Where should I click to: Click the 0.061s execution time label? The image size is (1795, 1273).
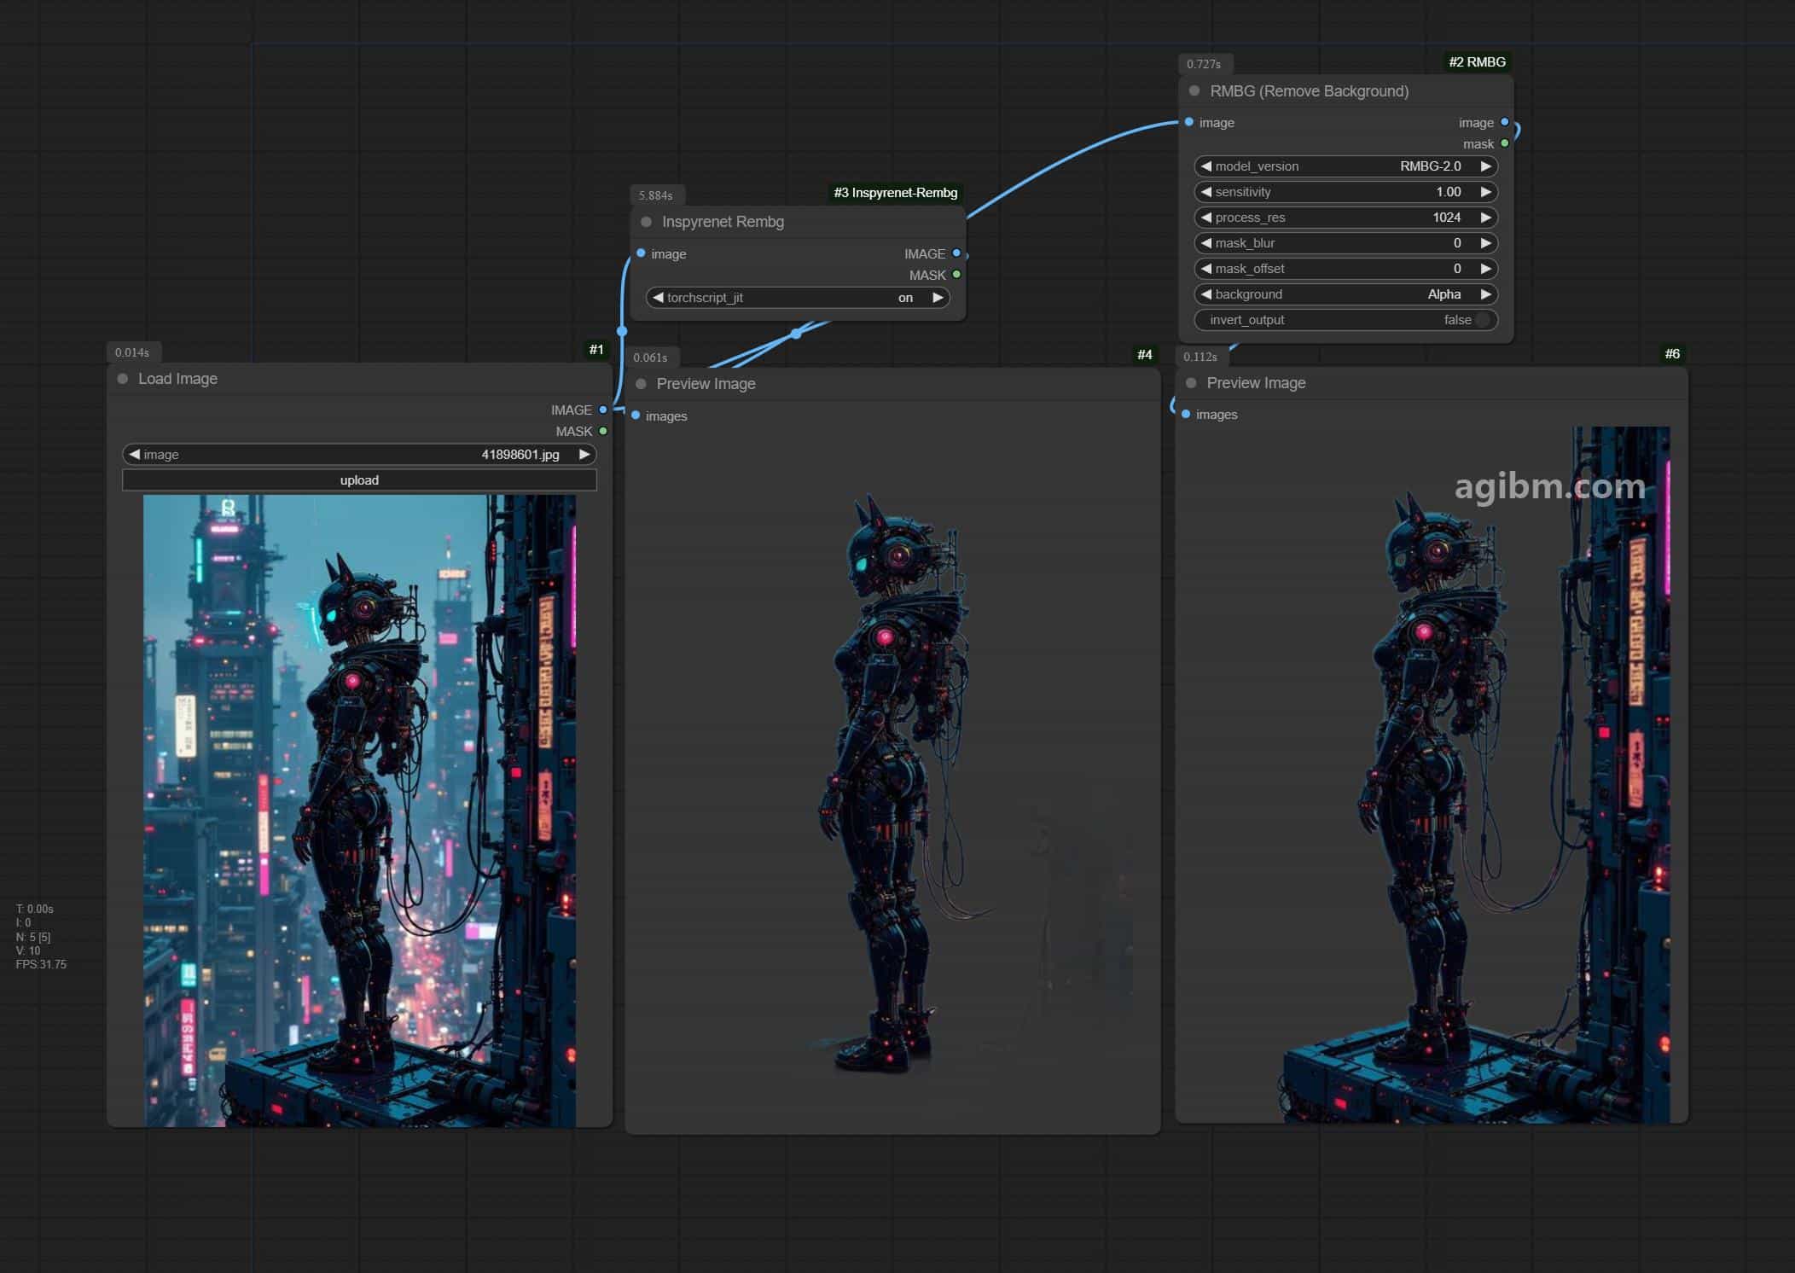[650, 357]
